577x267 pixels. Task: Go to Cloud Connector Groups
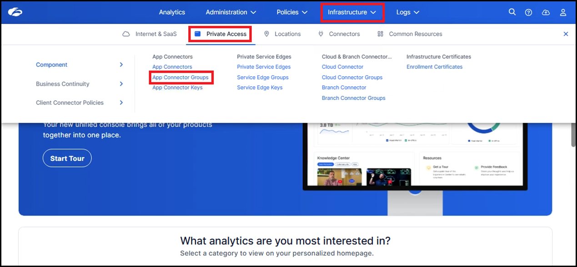(352, 77)
